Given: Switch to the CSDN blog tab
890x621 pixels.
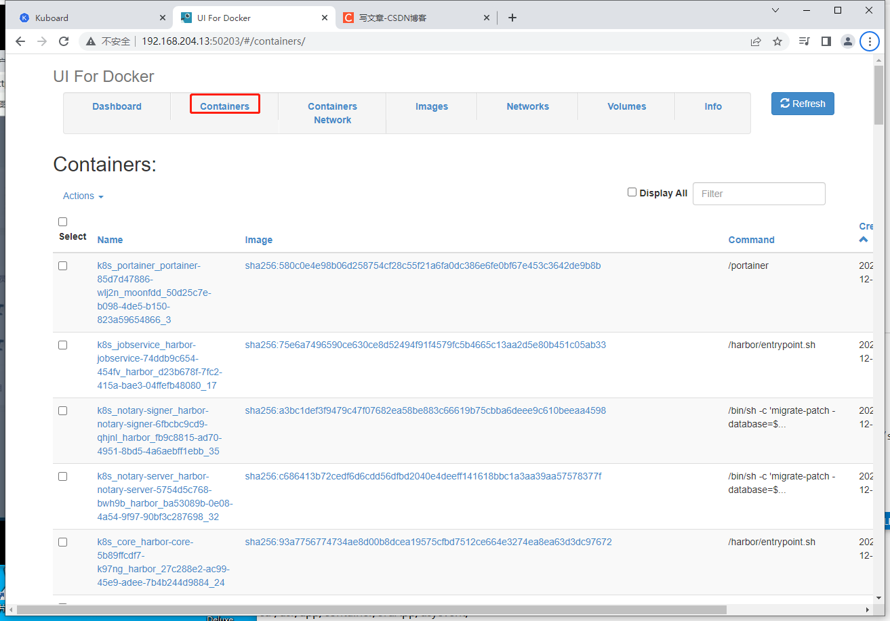Looking at the screenshot, I should pos(418,18).
